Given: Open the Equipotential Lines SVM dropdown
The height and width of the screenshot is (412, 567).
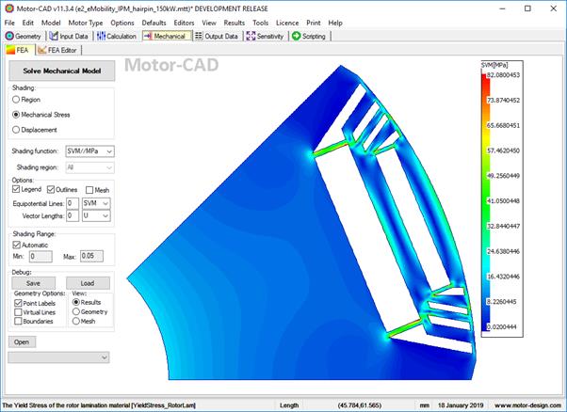Looking at the screenshot, I should coord(96,203).
